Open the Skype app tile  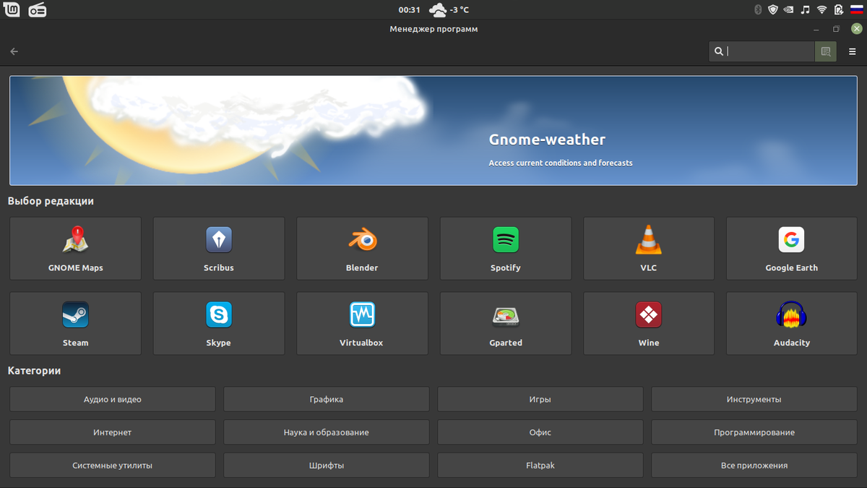pos(218,323)
